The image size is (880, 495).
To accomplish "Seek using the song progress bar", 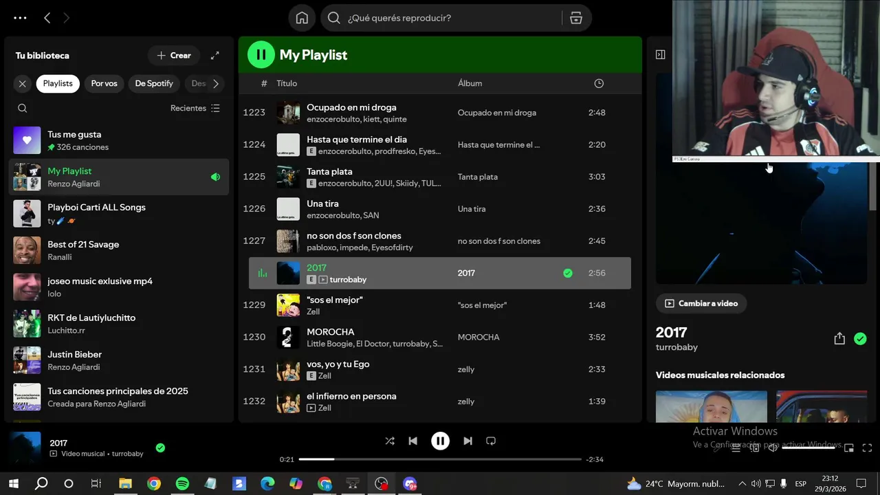I will (440, 459).
